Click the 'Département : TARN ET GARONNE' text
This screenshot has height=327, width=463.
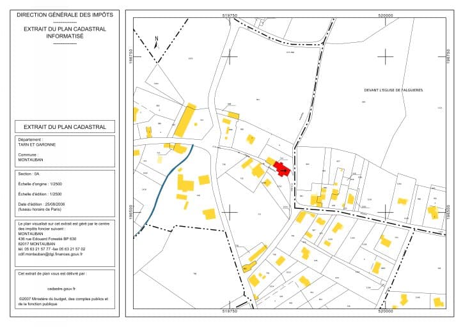[37, 142]
